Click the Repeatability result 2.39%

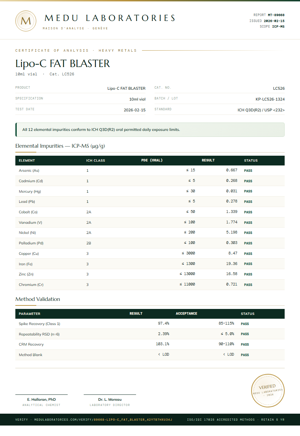pyautogui.click(x=164, y=334)
